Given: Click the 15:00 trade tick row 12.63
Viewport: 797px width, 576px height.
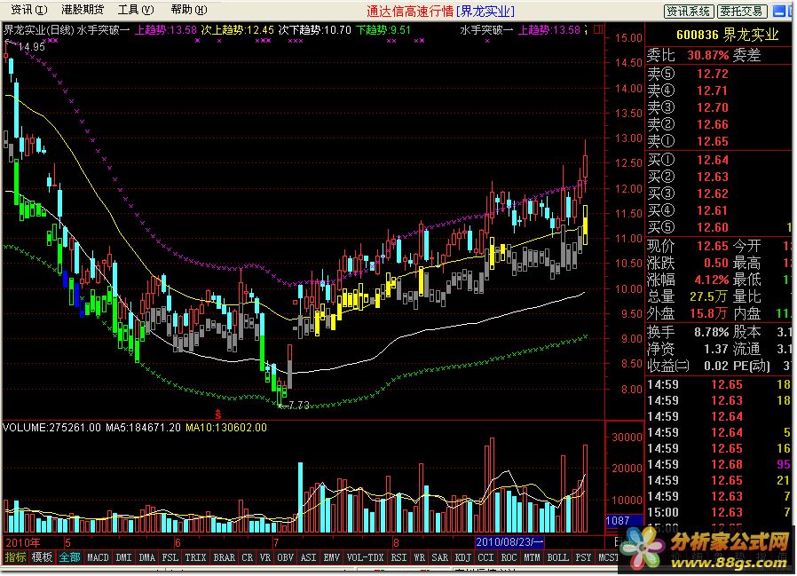Looking at the screenshot, I should [719, 512].
